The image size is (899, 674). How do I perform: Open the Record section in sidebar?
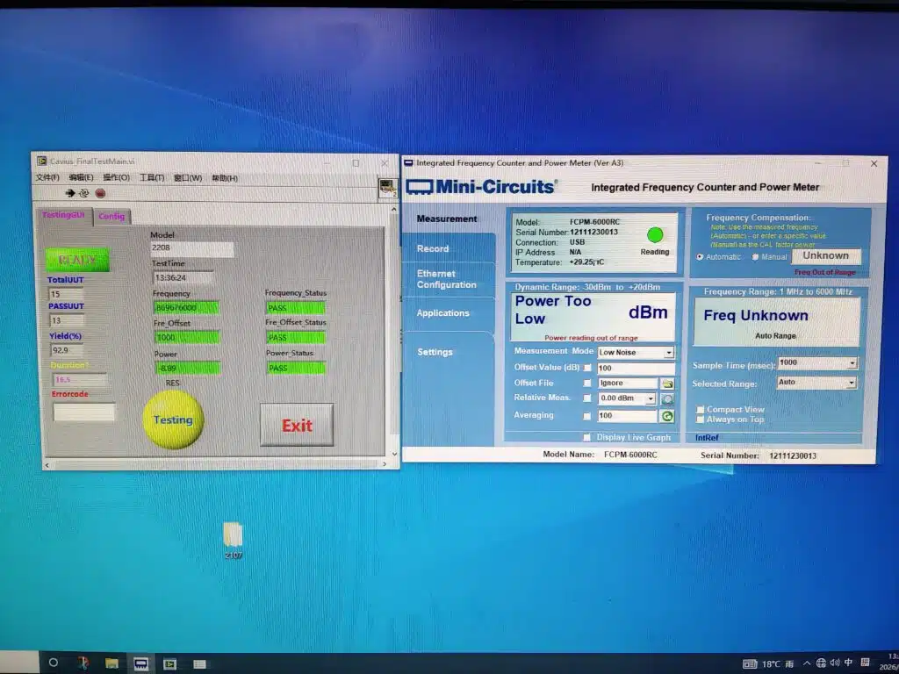[433, 248]
